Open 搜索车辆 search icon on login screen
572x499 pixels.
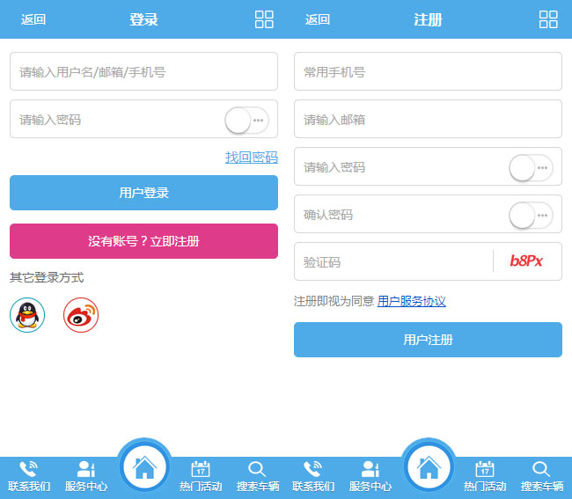(x=257, y=469)
